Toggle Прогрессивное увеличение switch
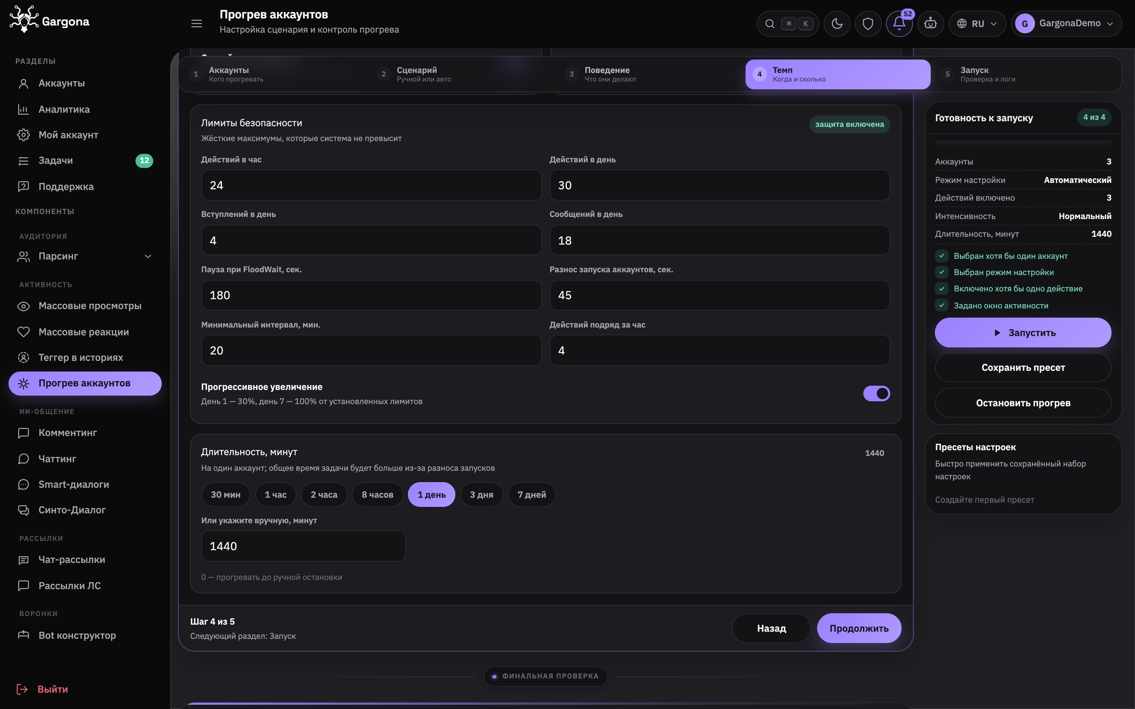The width and height of the screenshot is (1135, 709). click(876, 393)
